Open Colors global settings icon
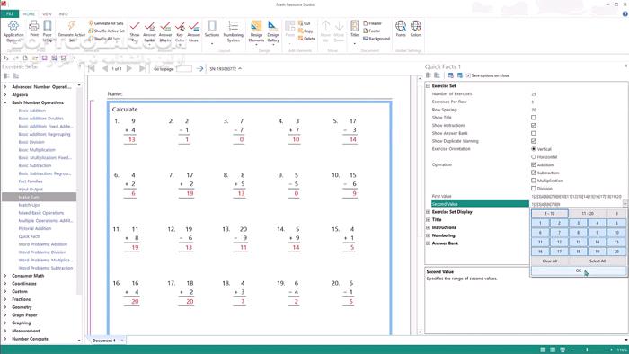This screenshot has width=629, height=354. (415, 26)
